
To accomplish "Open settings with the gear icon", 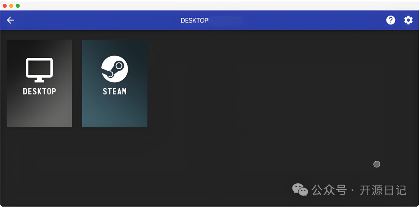I will pos(408,20).
